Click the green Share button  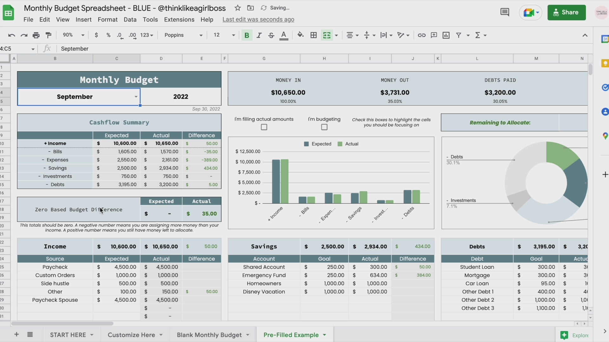566,12
